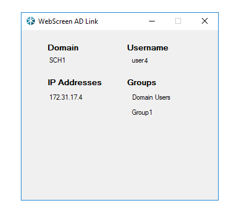Select the 'Groups' heading
The height and width of the screenshot is (215, 232).
pos(142,83)
